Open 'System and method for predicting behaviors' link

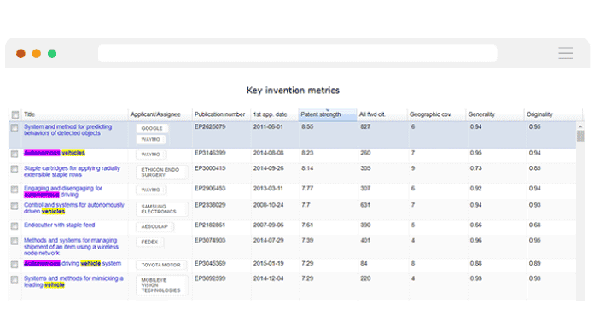pyautogui.click(x=67, y=130)
